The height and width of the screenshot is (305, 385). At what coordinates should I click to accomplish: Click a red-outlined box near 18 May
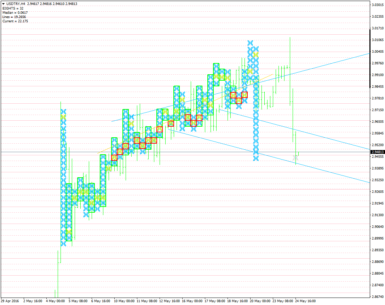tap(234, 95)
